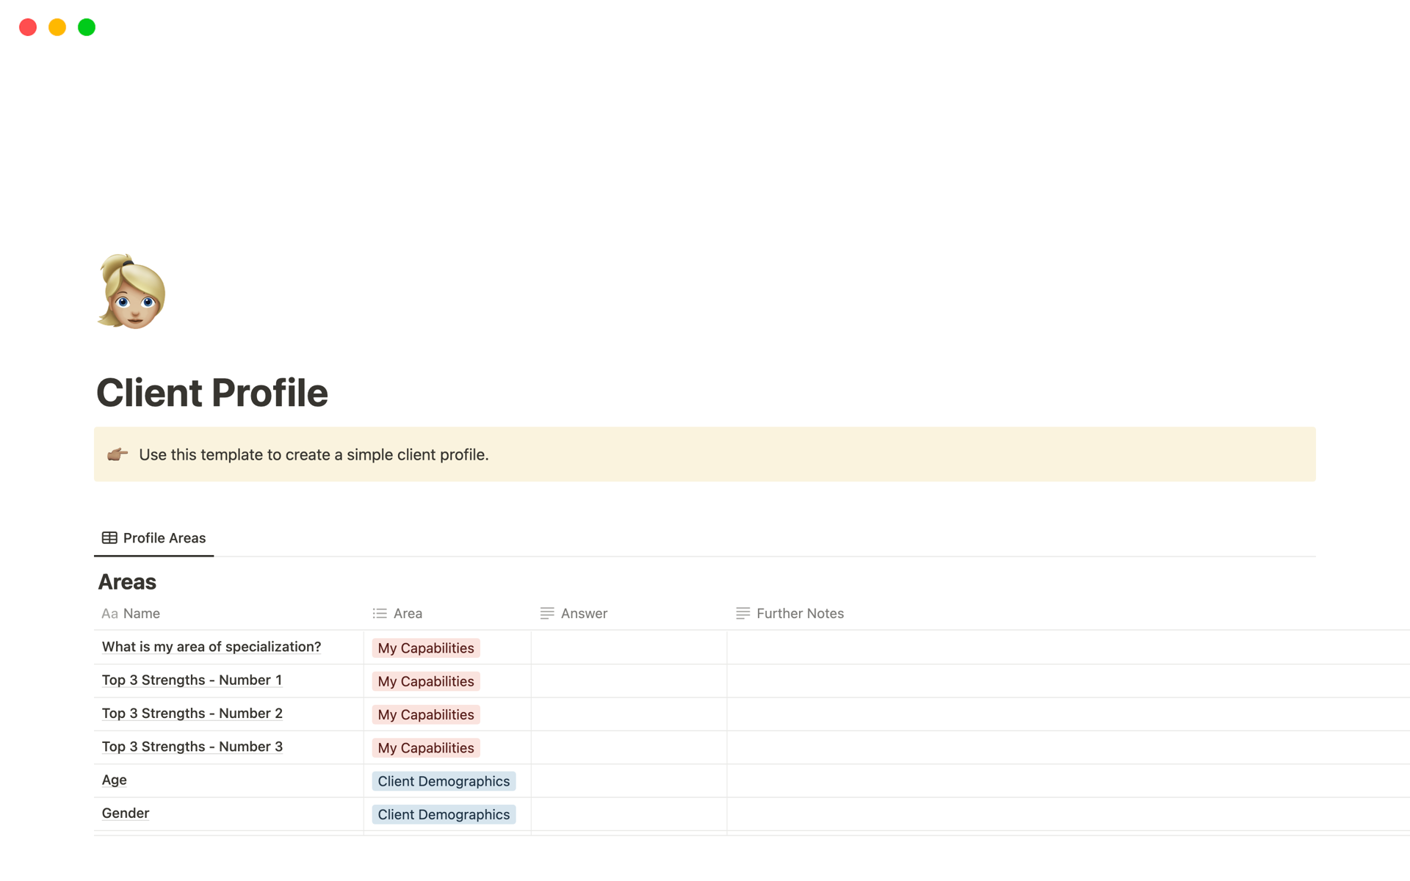Open the Area column header menu

tap(408, 614)
